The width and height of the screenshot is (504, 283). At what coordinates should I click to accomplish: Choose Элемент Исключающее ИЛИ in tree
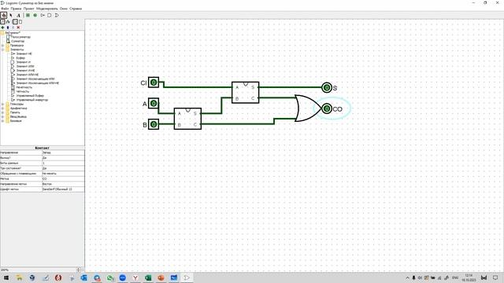tap(35, 79)
